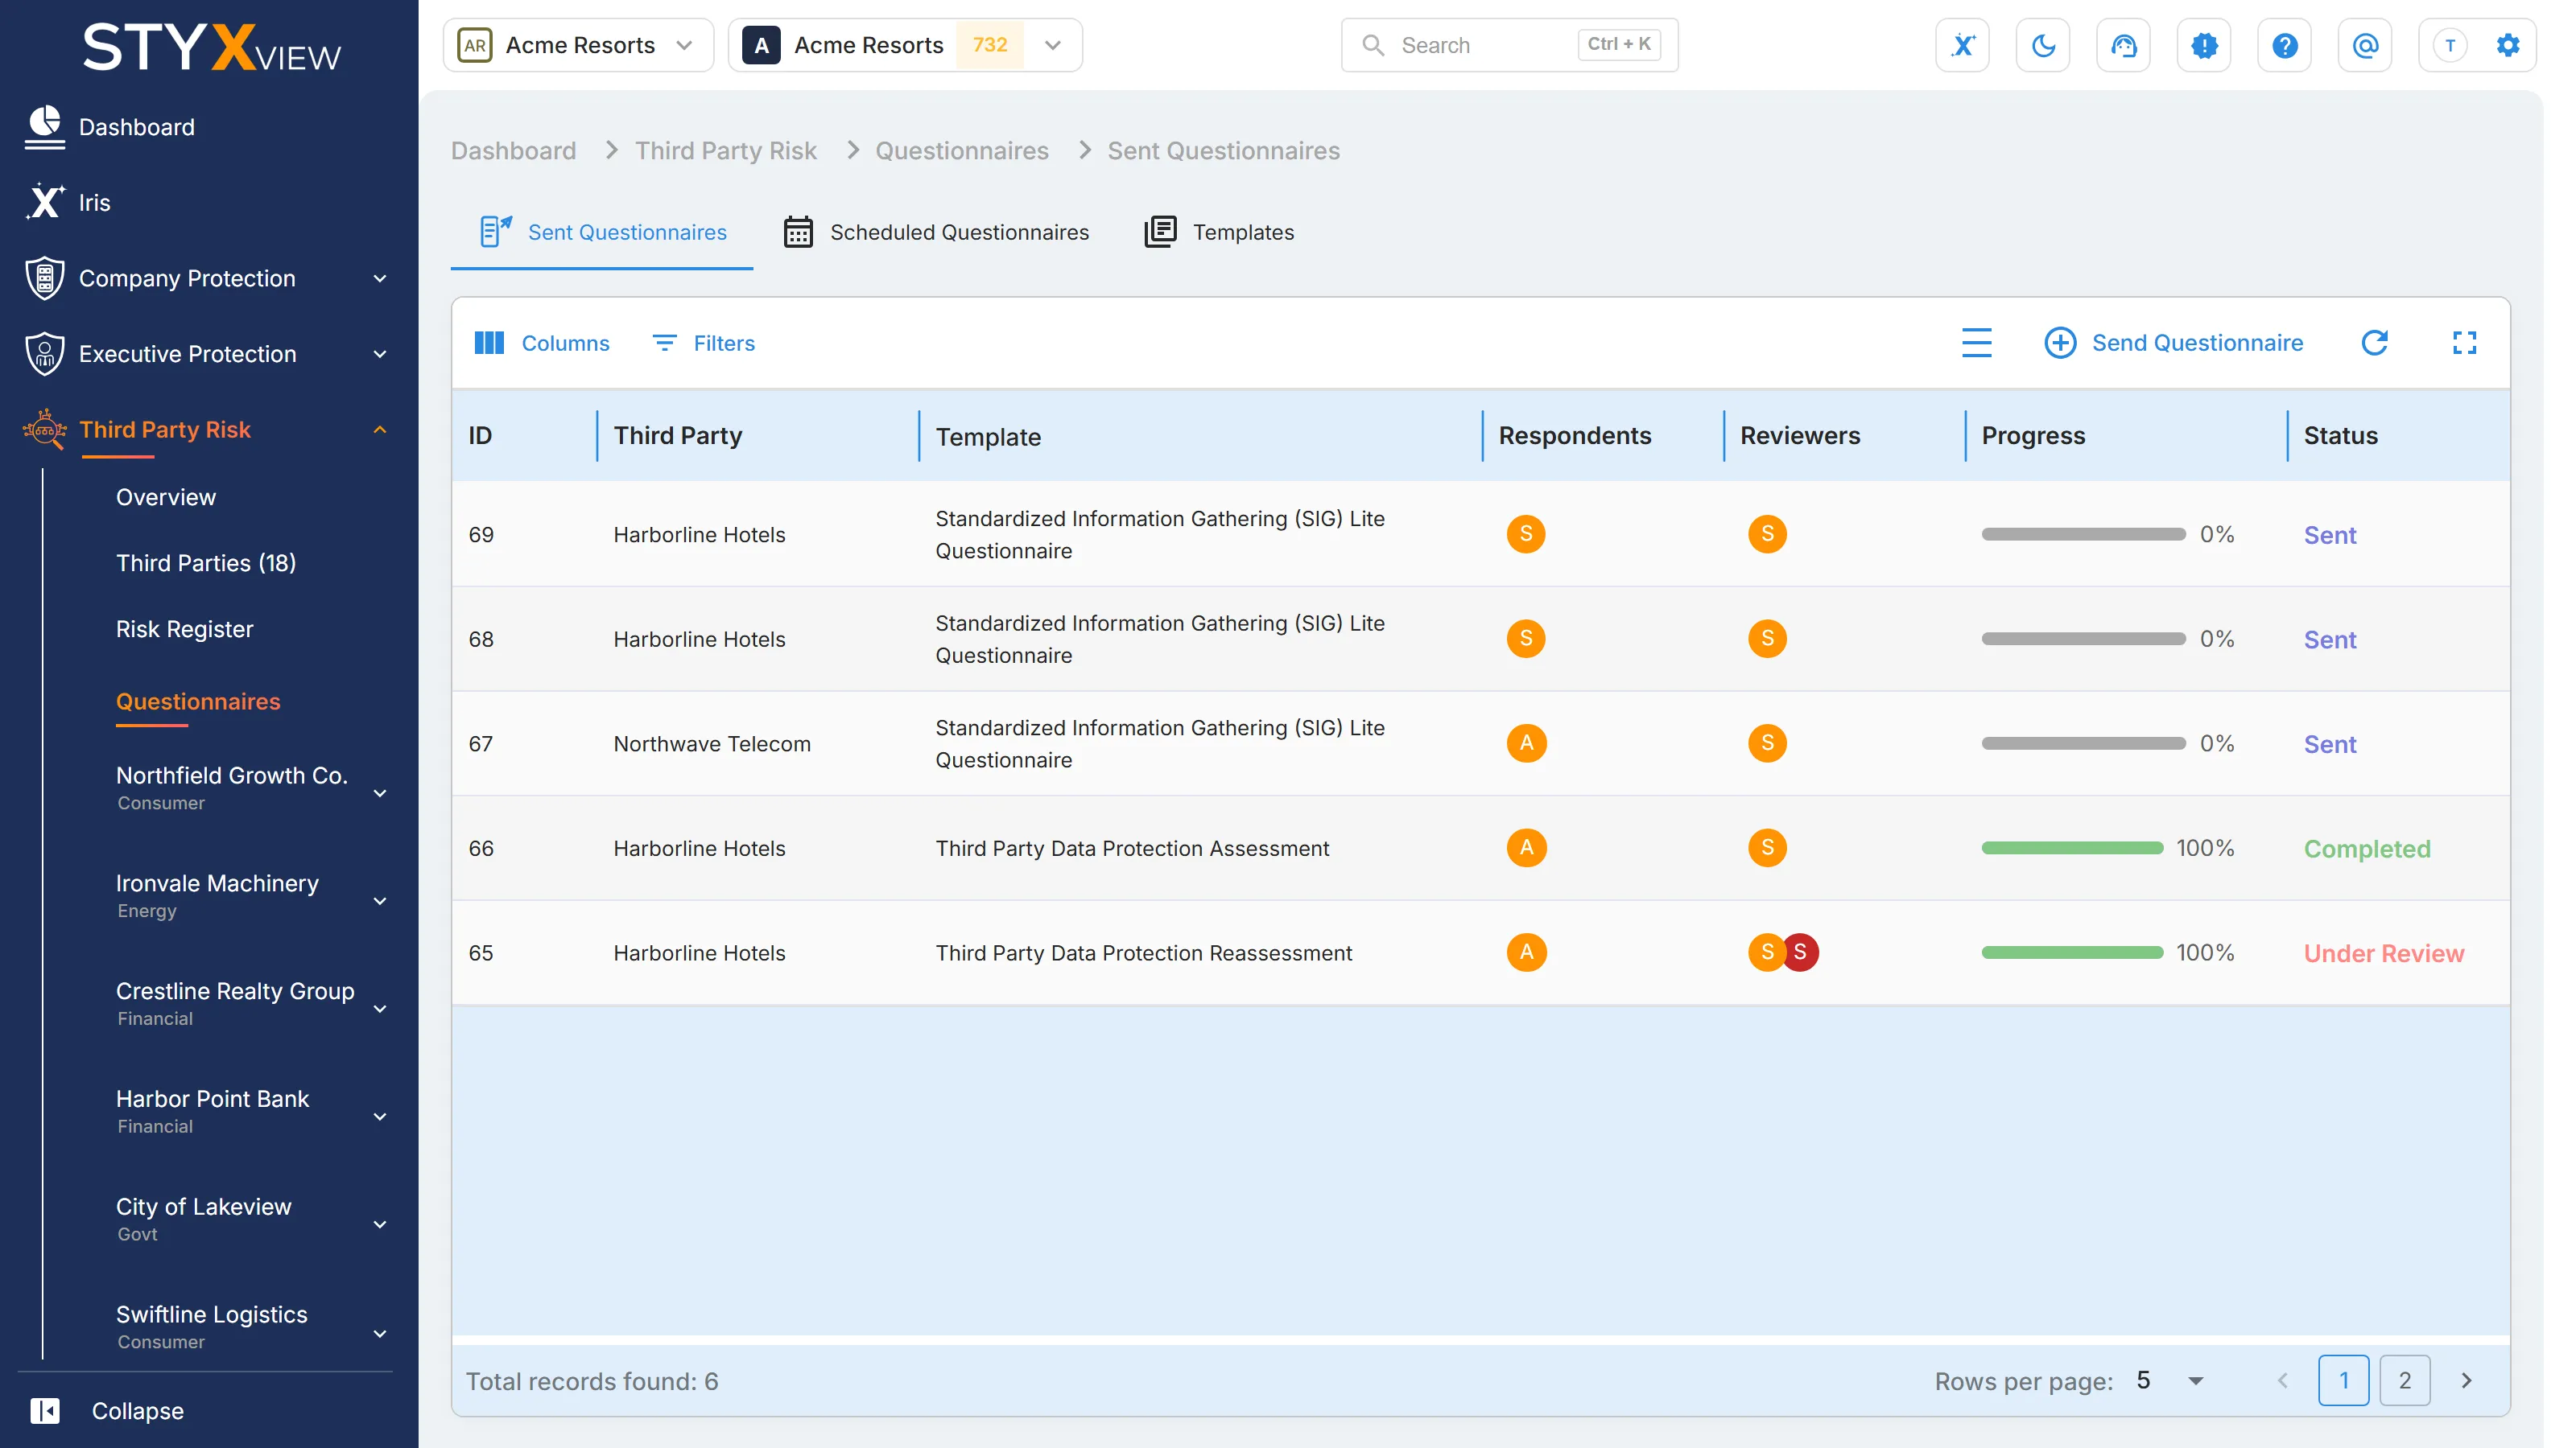Click red reviewer avatar S in row 65
This screenshot has width=2576, height=1448.
[x=1800, y=952]
